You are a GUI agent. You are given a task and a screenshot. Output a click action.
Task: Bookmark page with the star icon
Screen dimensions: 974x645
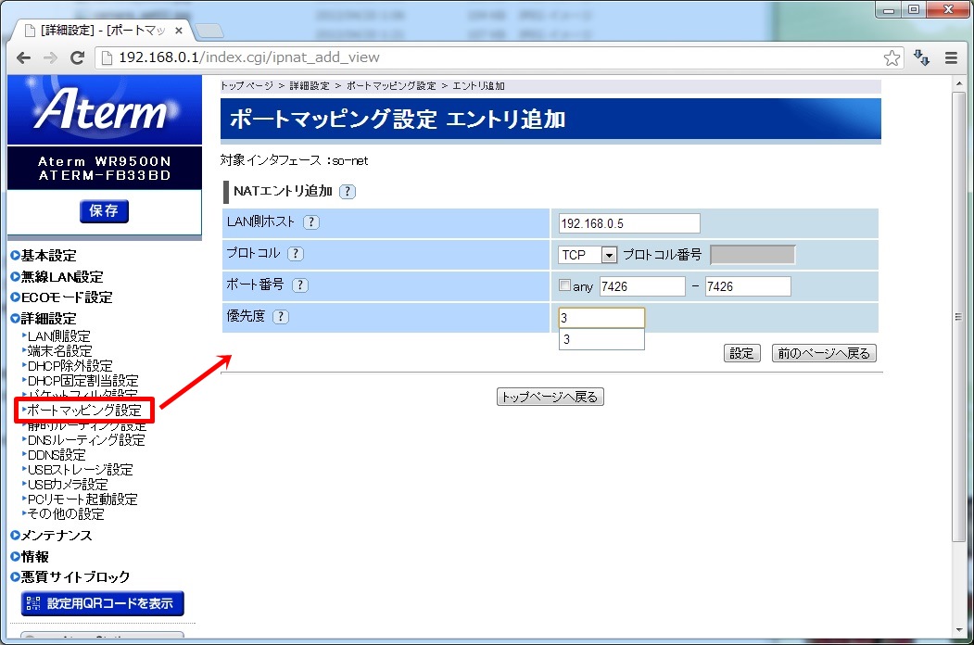[892, 57]
